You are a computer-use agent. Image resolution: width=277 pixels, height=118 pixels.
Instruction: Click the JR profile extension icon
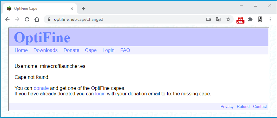(x=260, y=19)
